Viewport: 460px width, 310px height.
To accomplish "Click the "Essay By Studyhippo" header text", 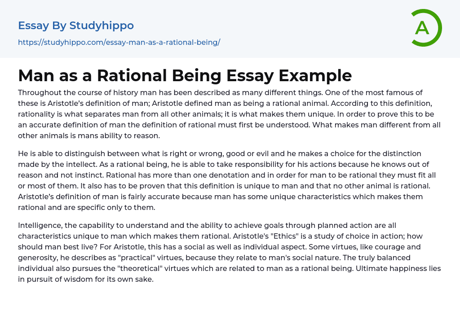I will 76,26.
